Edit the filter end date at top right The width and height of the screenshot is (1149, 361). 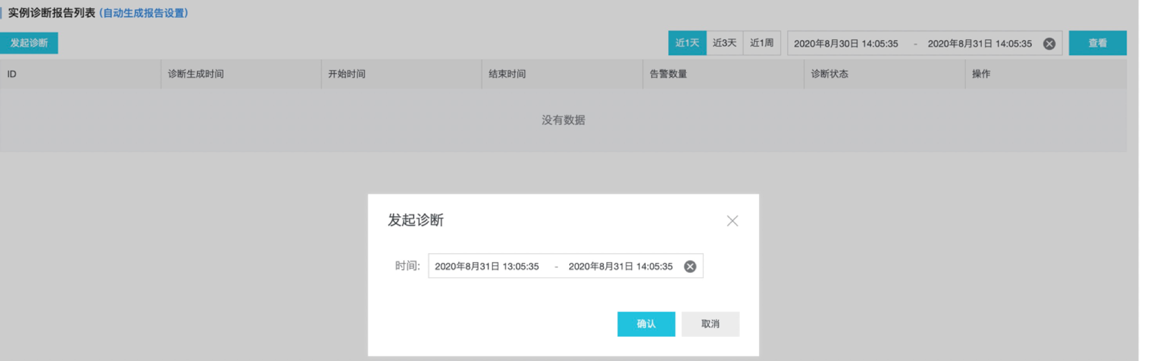click(979, 44)
